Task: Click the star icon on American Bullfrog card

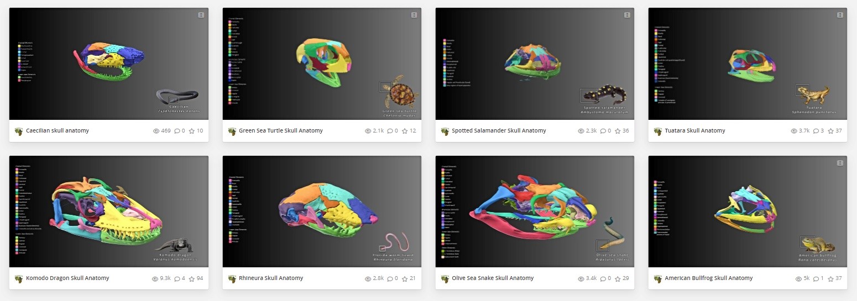Action: (x=831, y=278)
